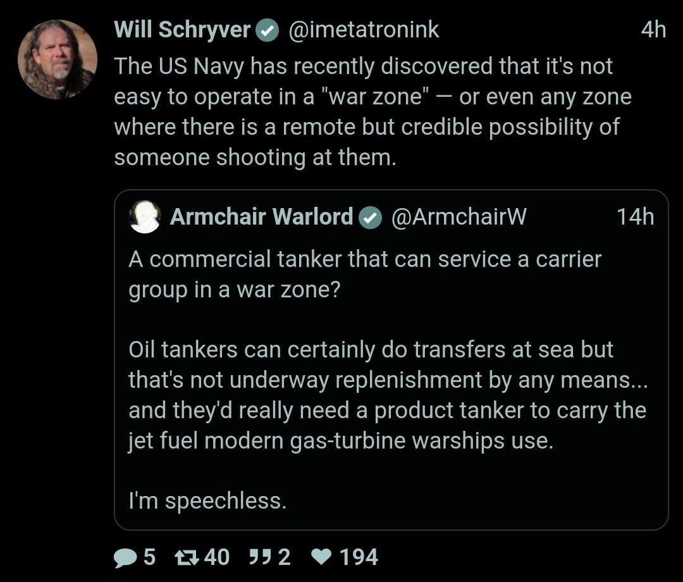The height and width of the screenshot is (582, 683).
Task: Click the Armchair Warlord display name
Action: coord(261,217)
